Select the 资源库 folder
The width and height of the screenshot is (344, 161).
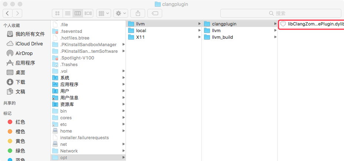88,105
